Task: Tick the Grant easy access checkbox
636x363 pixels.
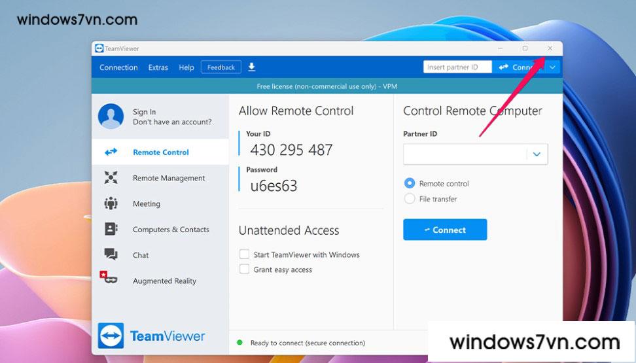Action: coord(244,269)
